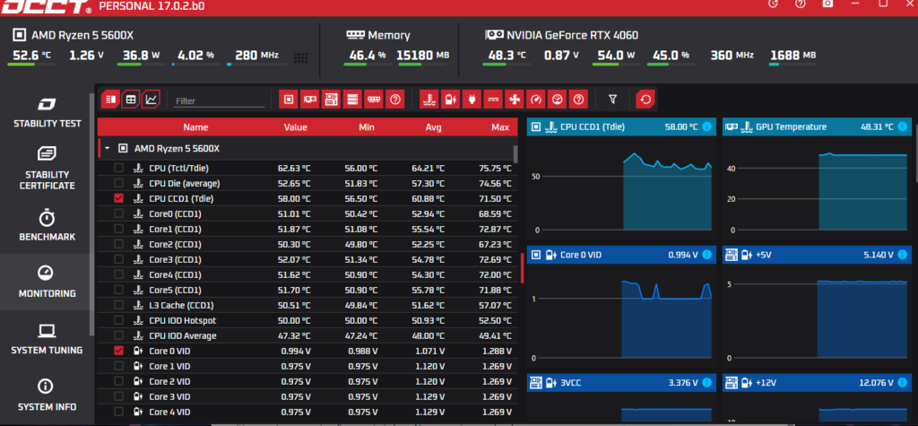Open info for CPU CCD1 (Tdie) graph
Image resolution: width=918 pixels, height=426 pixels.
(x=706, y=126)
